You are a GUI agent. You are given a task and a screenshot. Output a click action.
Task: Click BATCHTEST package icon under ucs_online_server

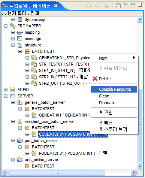27,166
